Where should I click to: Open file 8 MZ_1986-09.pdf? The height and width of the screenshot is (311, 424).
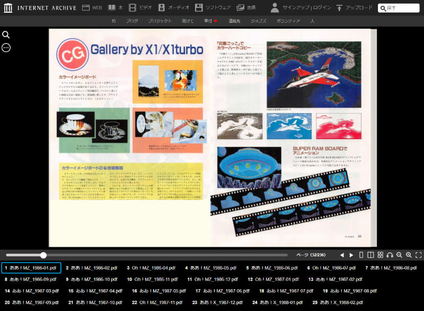coord(31,279)
